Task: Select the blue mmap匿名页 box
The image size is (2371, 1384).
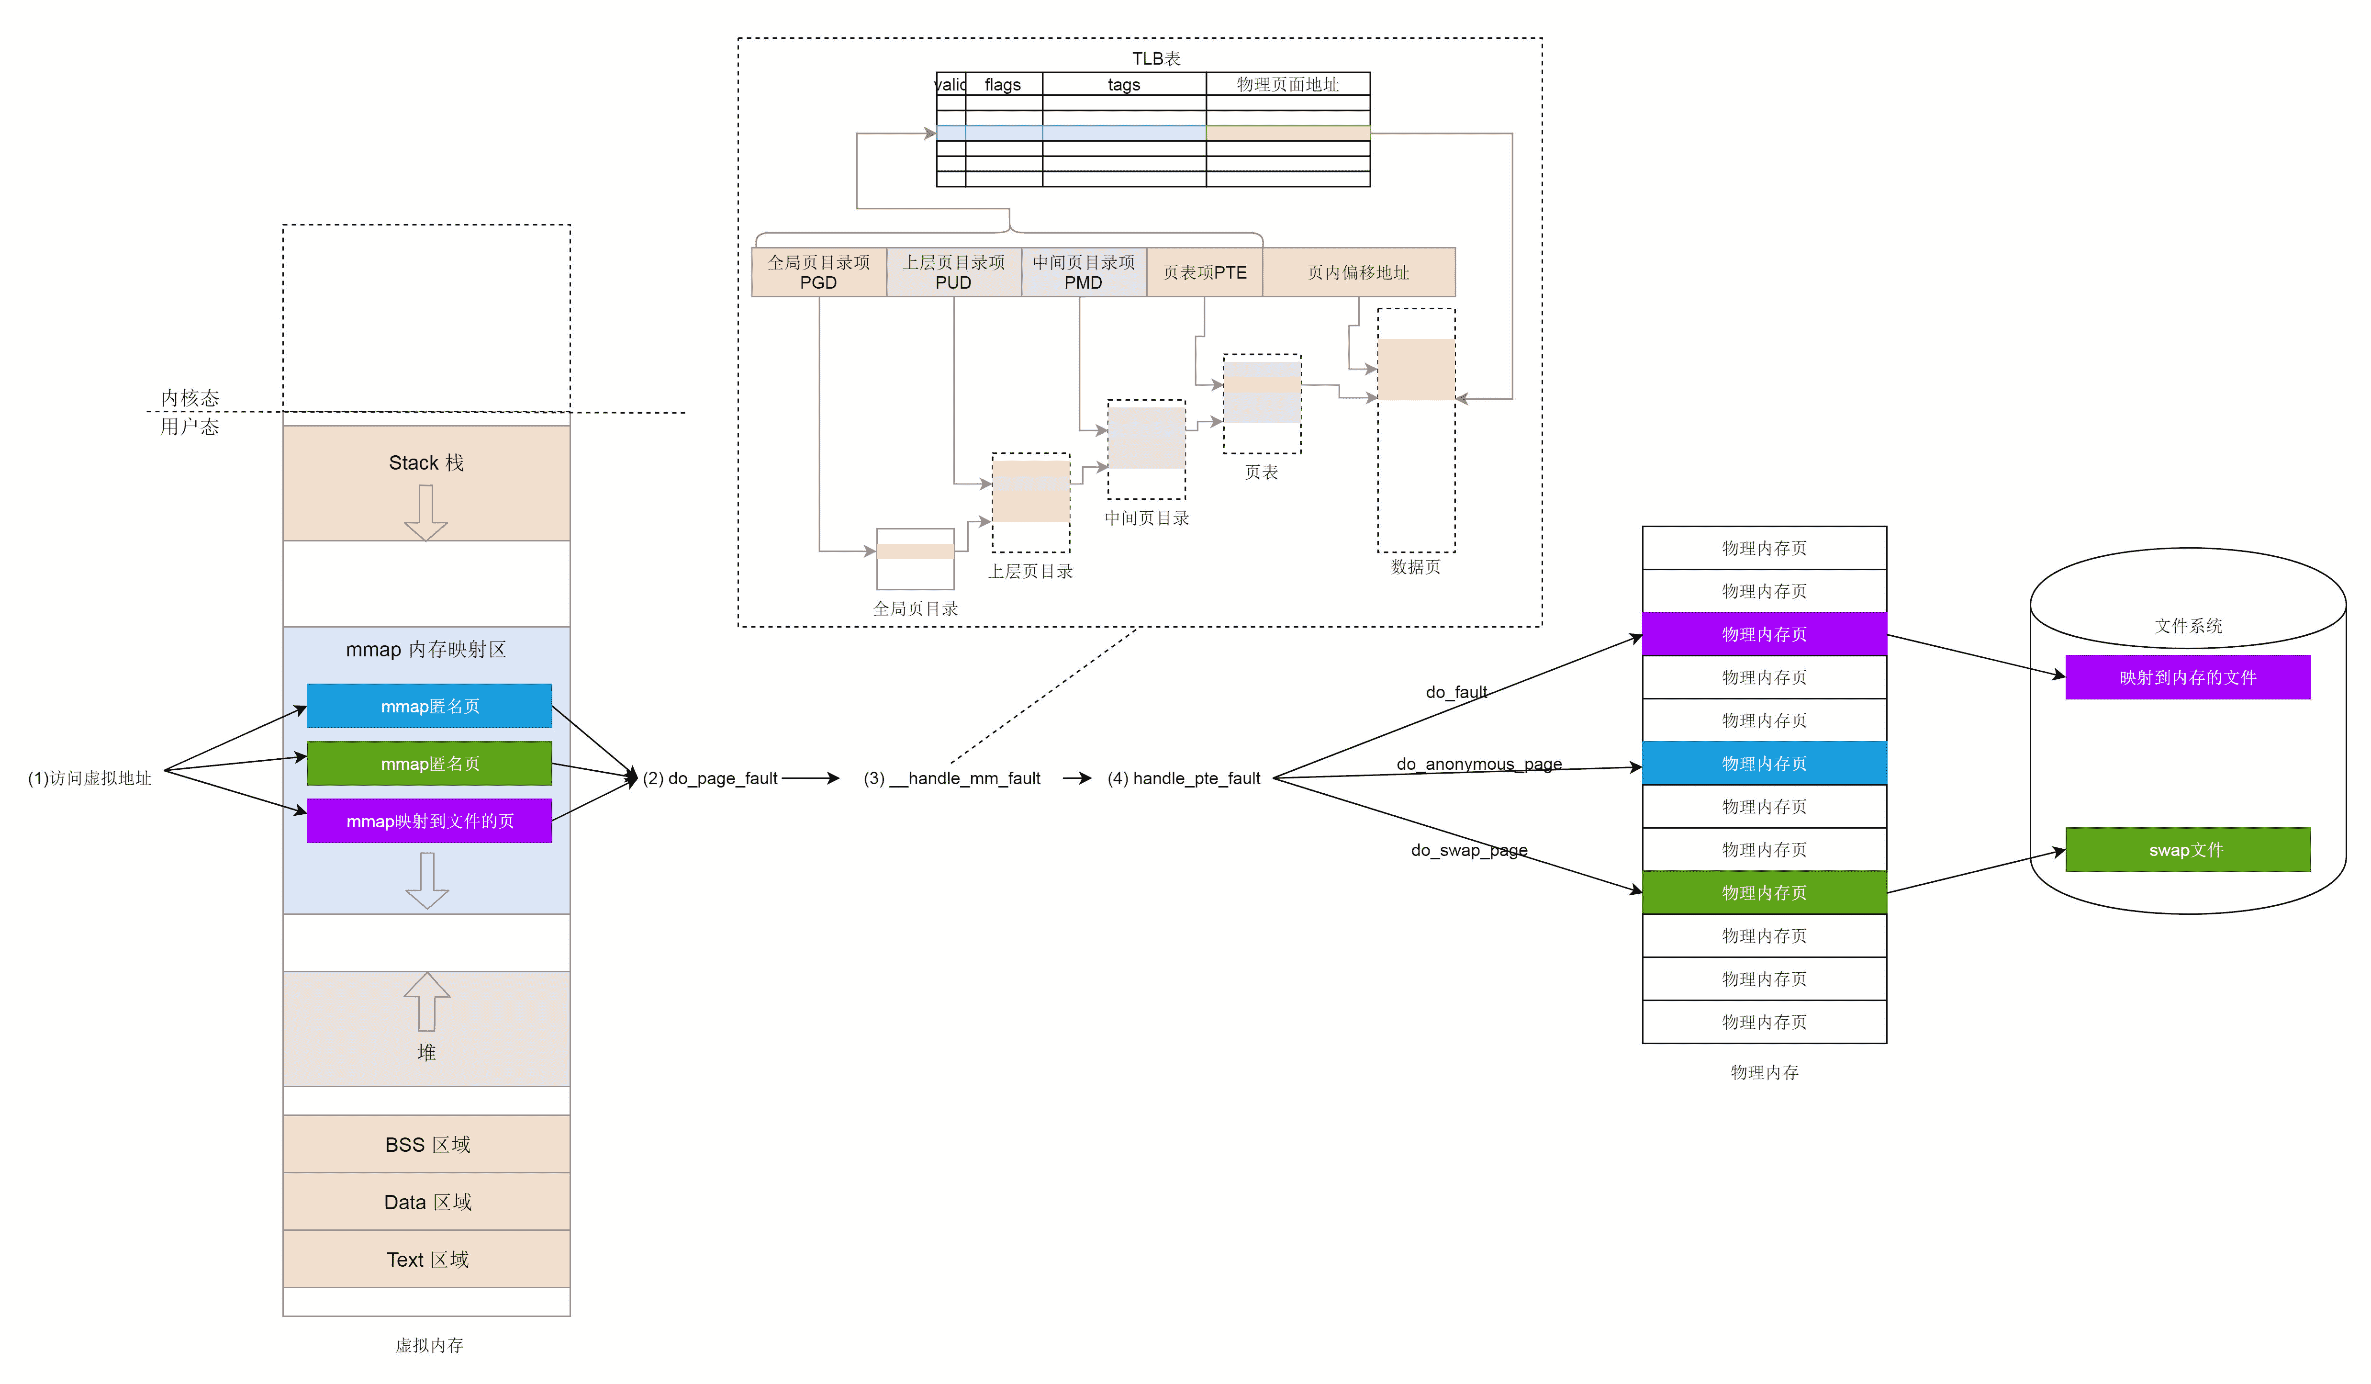Action: [429, 706]
